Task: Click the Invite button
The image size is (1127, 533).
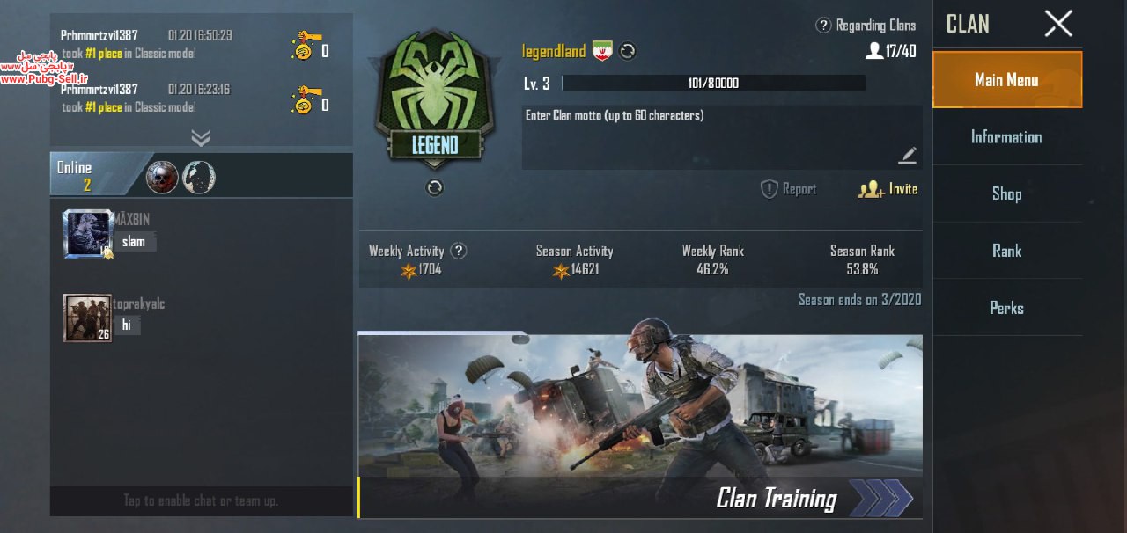Action: coord(888,189)
